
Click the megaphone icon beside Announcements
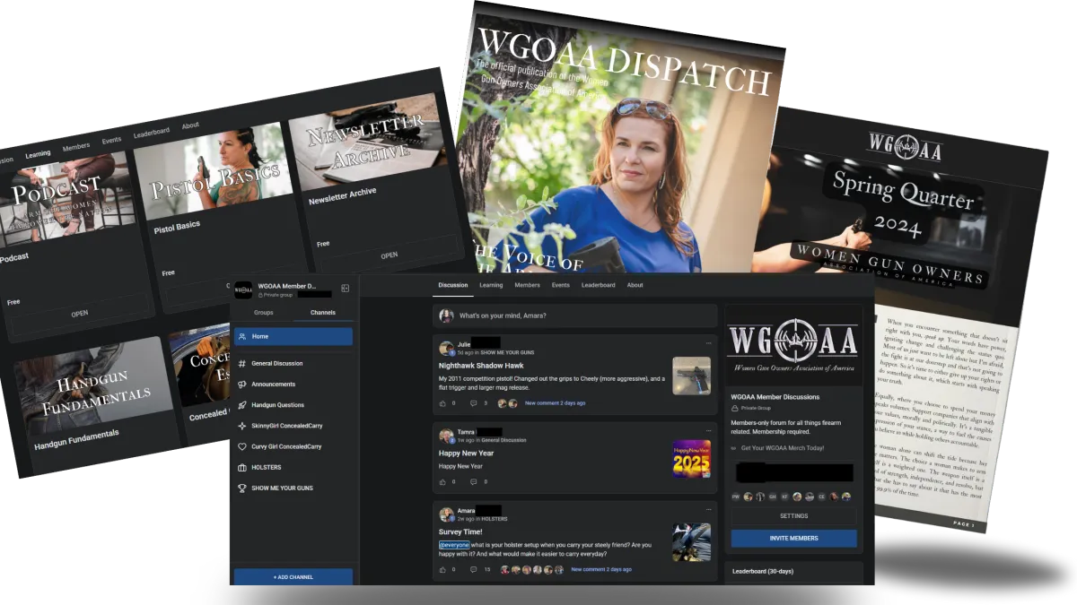[242, 385]
